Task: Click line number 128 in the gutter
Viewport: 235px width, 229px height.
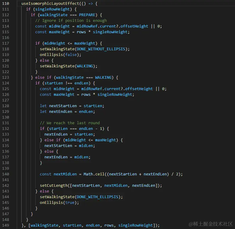Action: [5, 106]
